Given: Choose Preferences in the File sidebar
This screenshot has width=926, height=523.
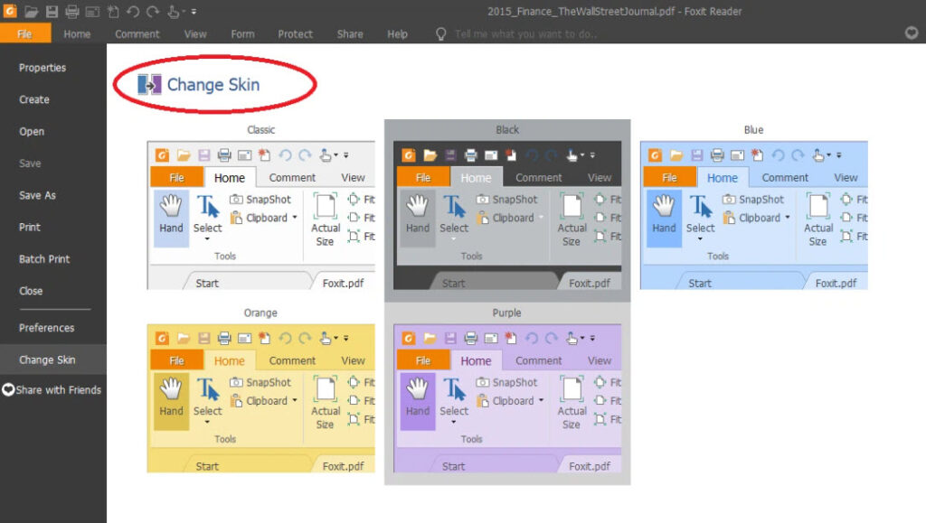Looking at the screenshot, I should 47,328.
